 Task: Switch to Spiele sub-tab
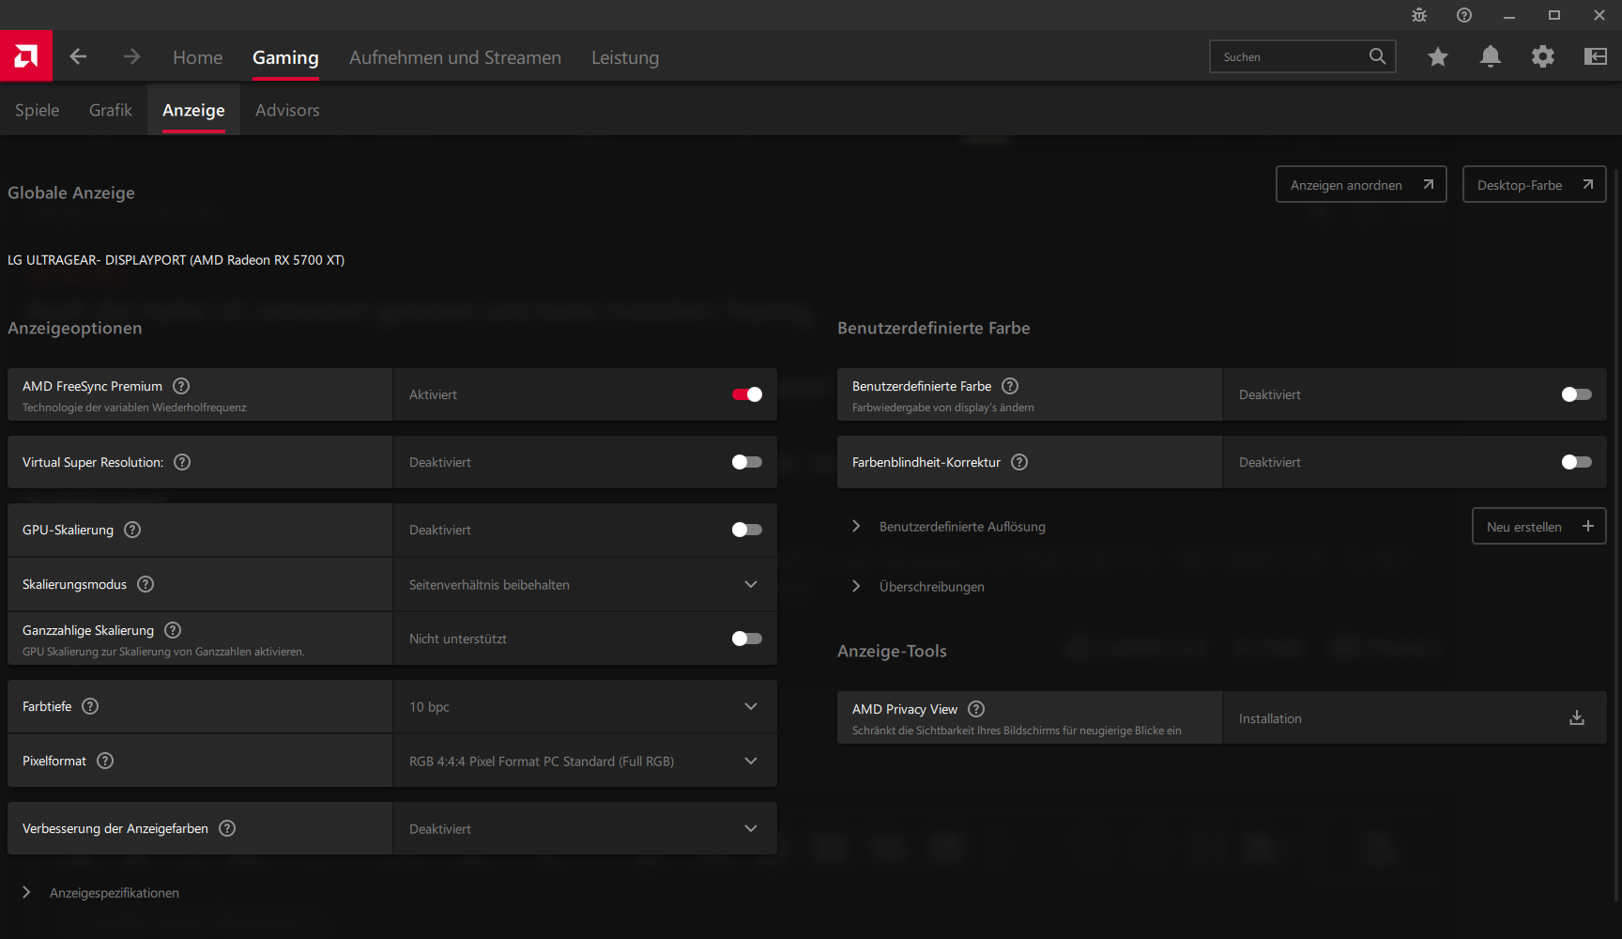click(x=38, y=110)
